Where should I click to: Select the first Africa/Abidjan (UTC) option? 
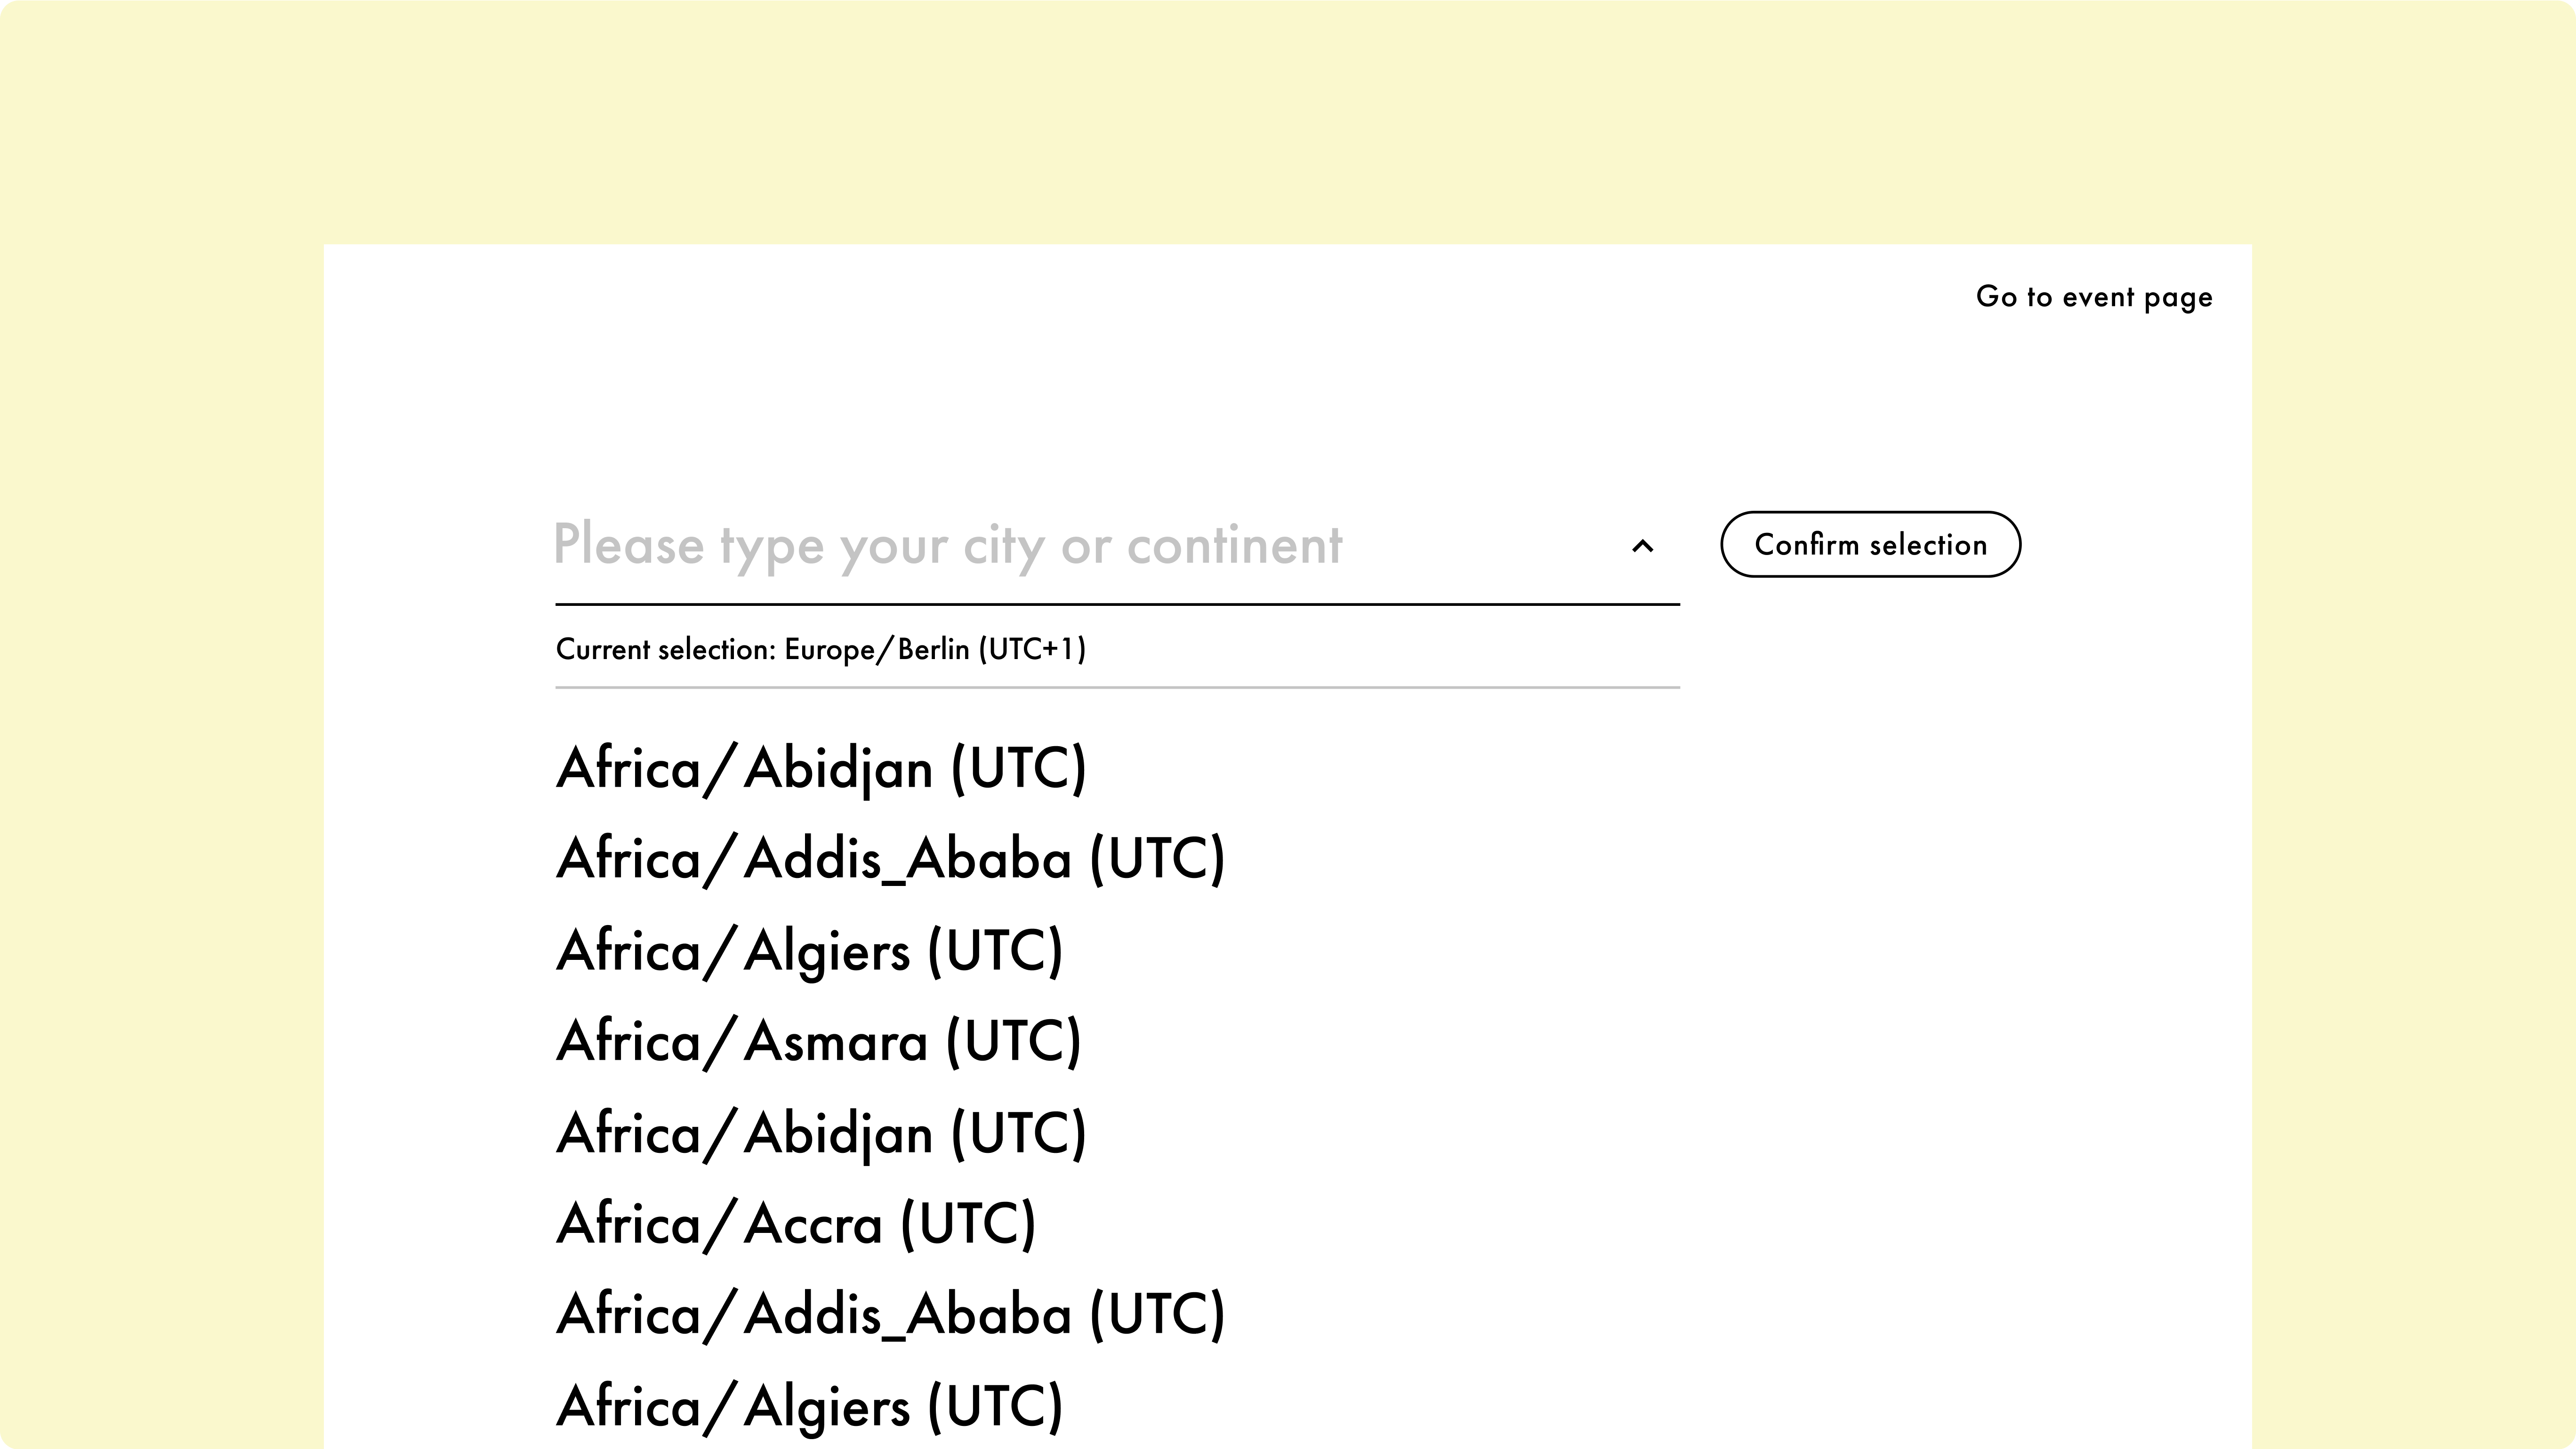(x=821, y=769)
